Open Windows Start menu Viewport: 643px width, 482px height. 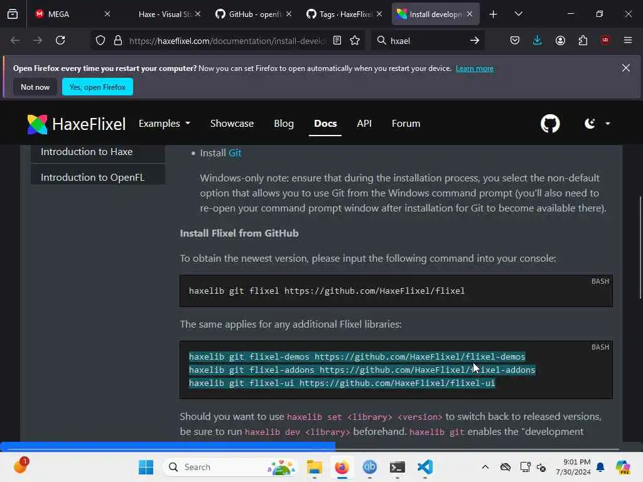coord(146,467)
